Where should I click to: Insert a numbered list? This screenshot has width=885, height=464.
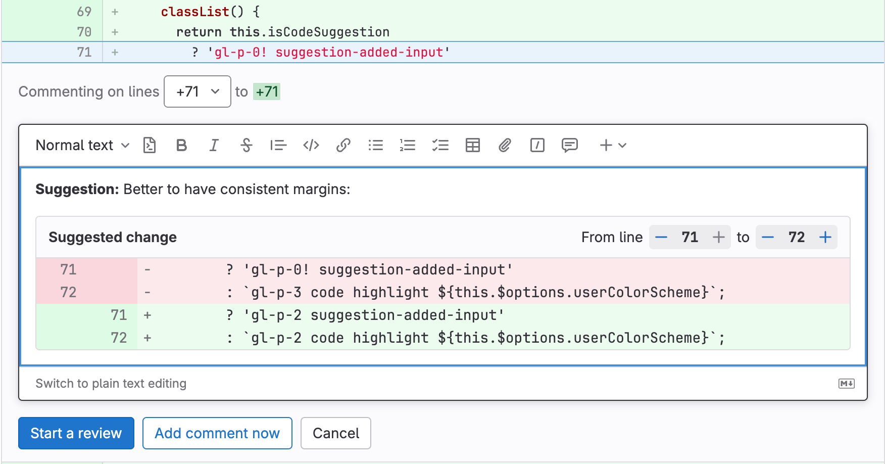[408, 146]
